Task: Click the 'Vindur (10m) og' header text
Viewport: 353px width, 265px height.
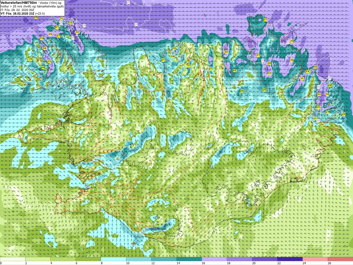Action: tap(50, 3)
